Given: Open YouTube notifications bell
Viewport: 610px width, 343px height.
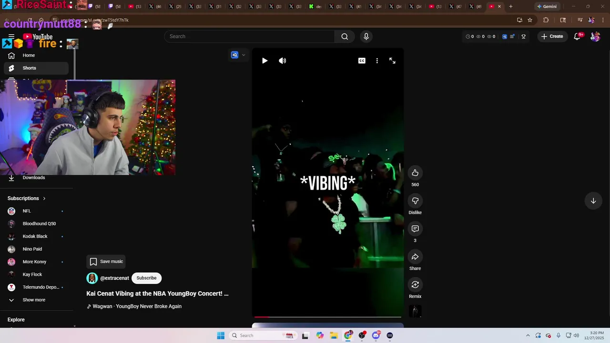Looking at the screenshot, I should tap(577, 36).
